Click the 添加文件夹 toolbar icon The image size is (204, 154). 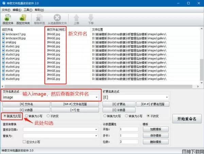tap(23, 18)
